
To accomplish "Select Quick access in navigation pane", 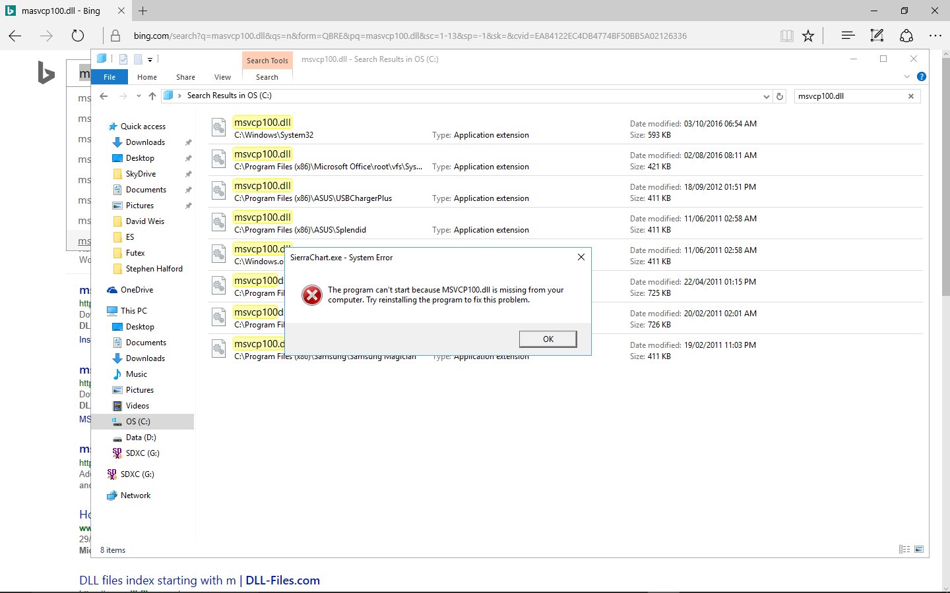I will coord(143,127).
